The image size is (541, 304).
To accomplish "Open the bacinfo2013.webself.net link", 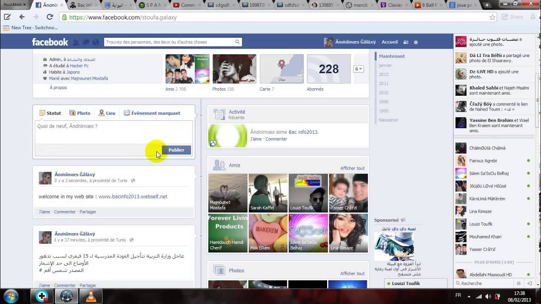I will tap(133, 197).
